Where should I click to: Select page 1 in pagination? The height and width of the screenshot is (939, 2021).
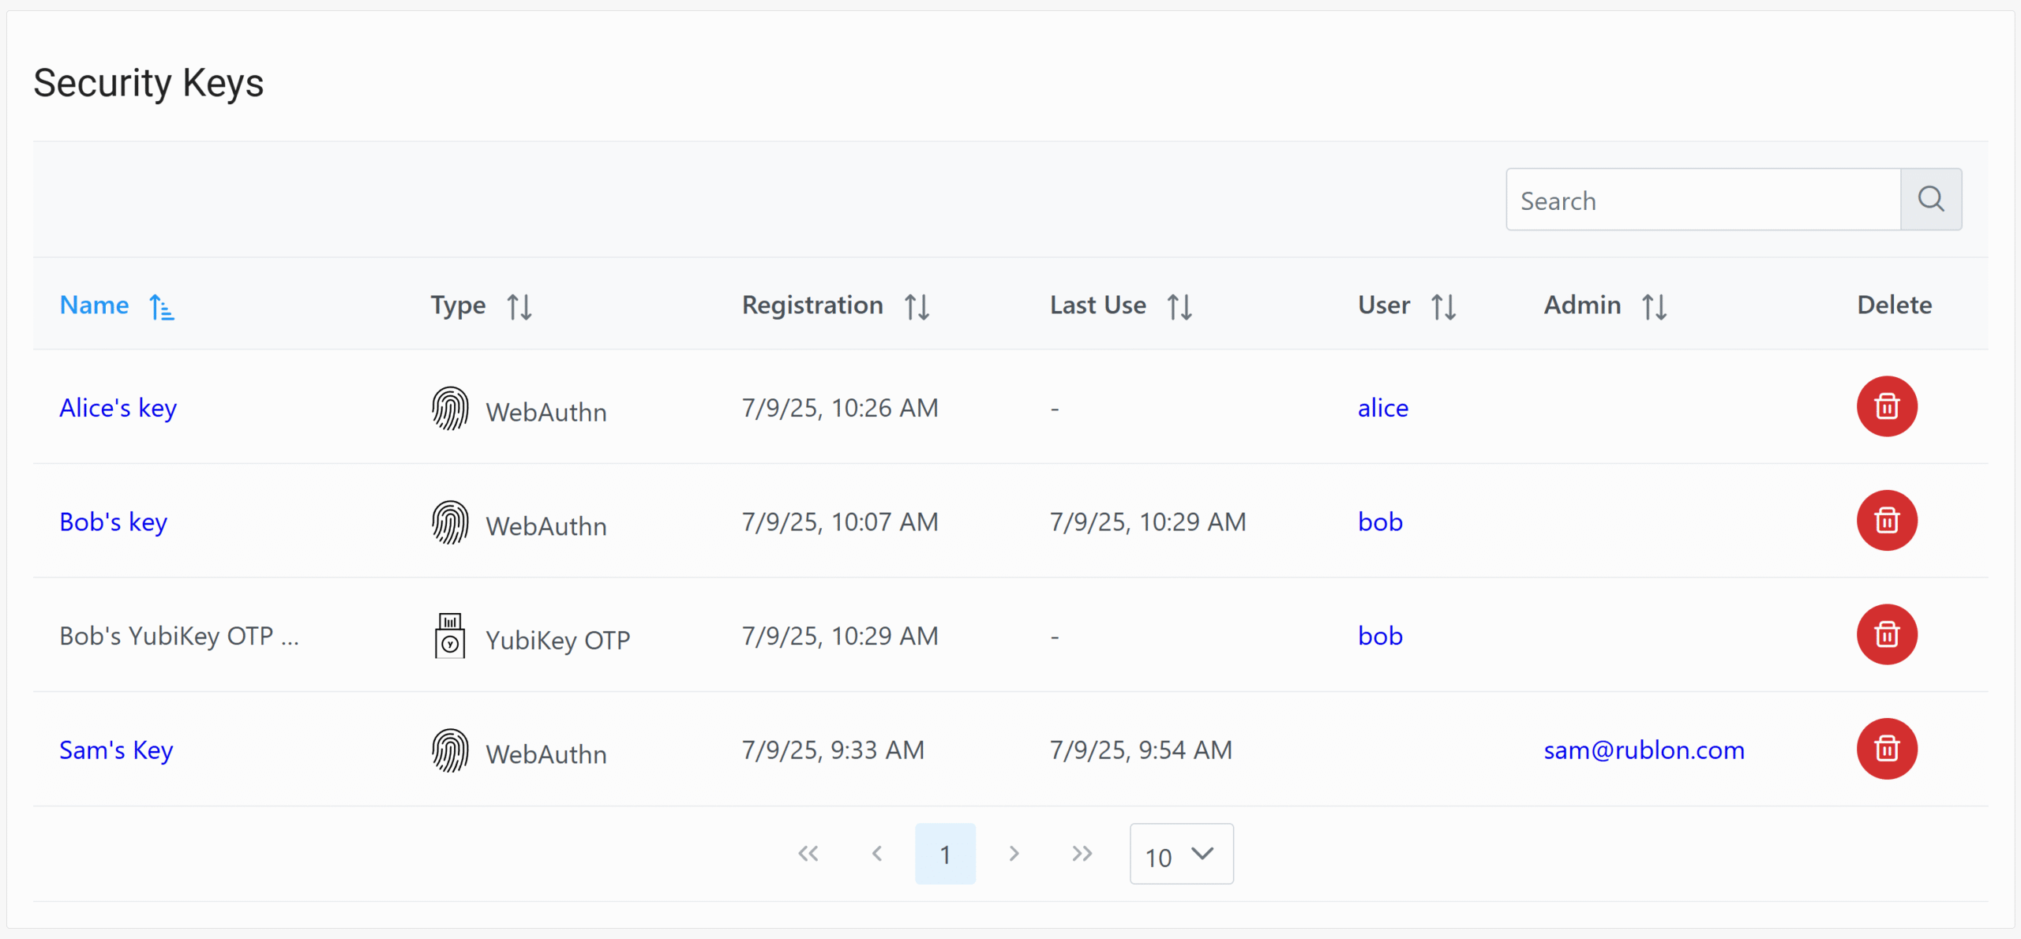click(x=945, y=854)
